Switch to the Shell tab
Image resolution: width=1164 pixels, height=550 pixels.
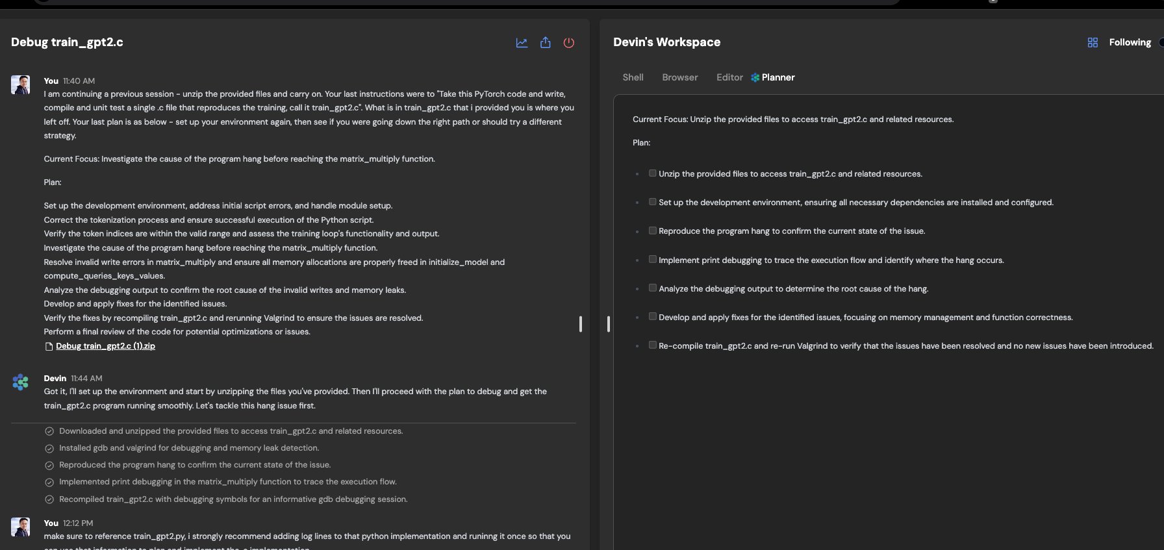633,77
